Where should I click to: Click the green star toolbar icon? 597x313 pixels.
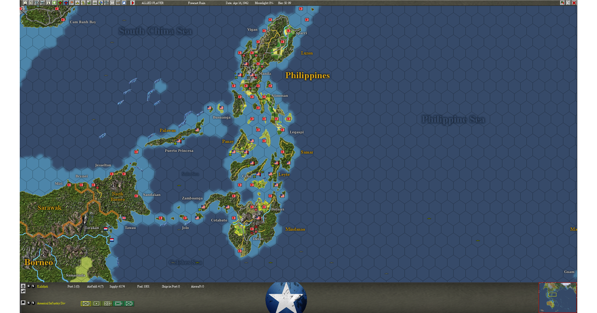[54, 3]
